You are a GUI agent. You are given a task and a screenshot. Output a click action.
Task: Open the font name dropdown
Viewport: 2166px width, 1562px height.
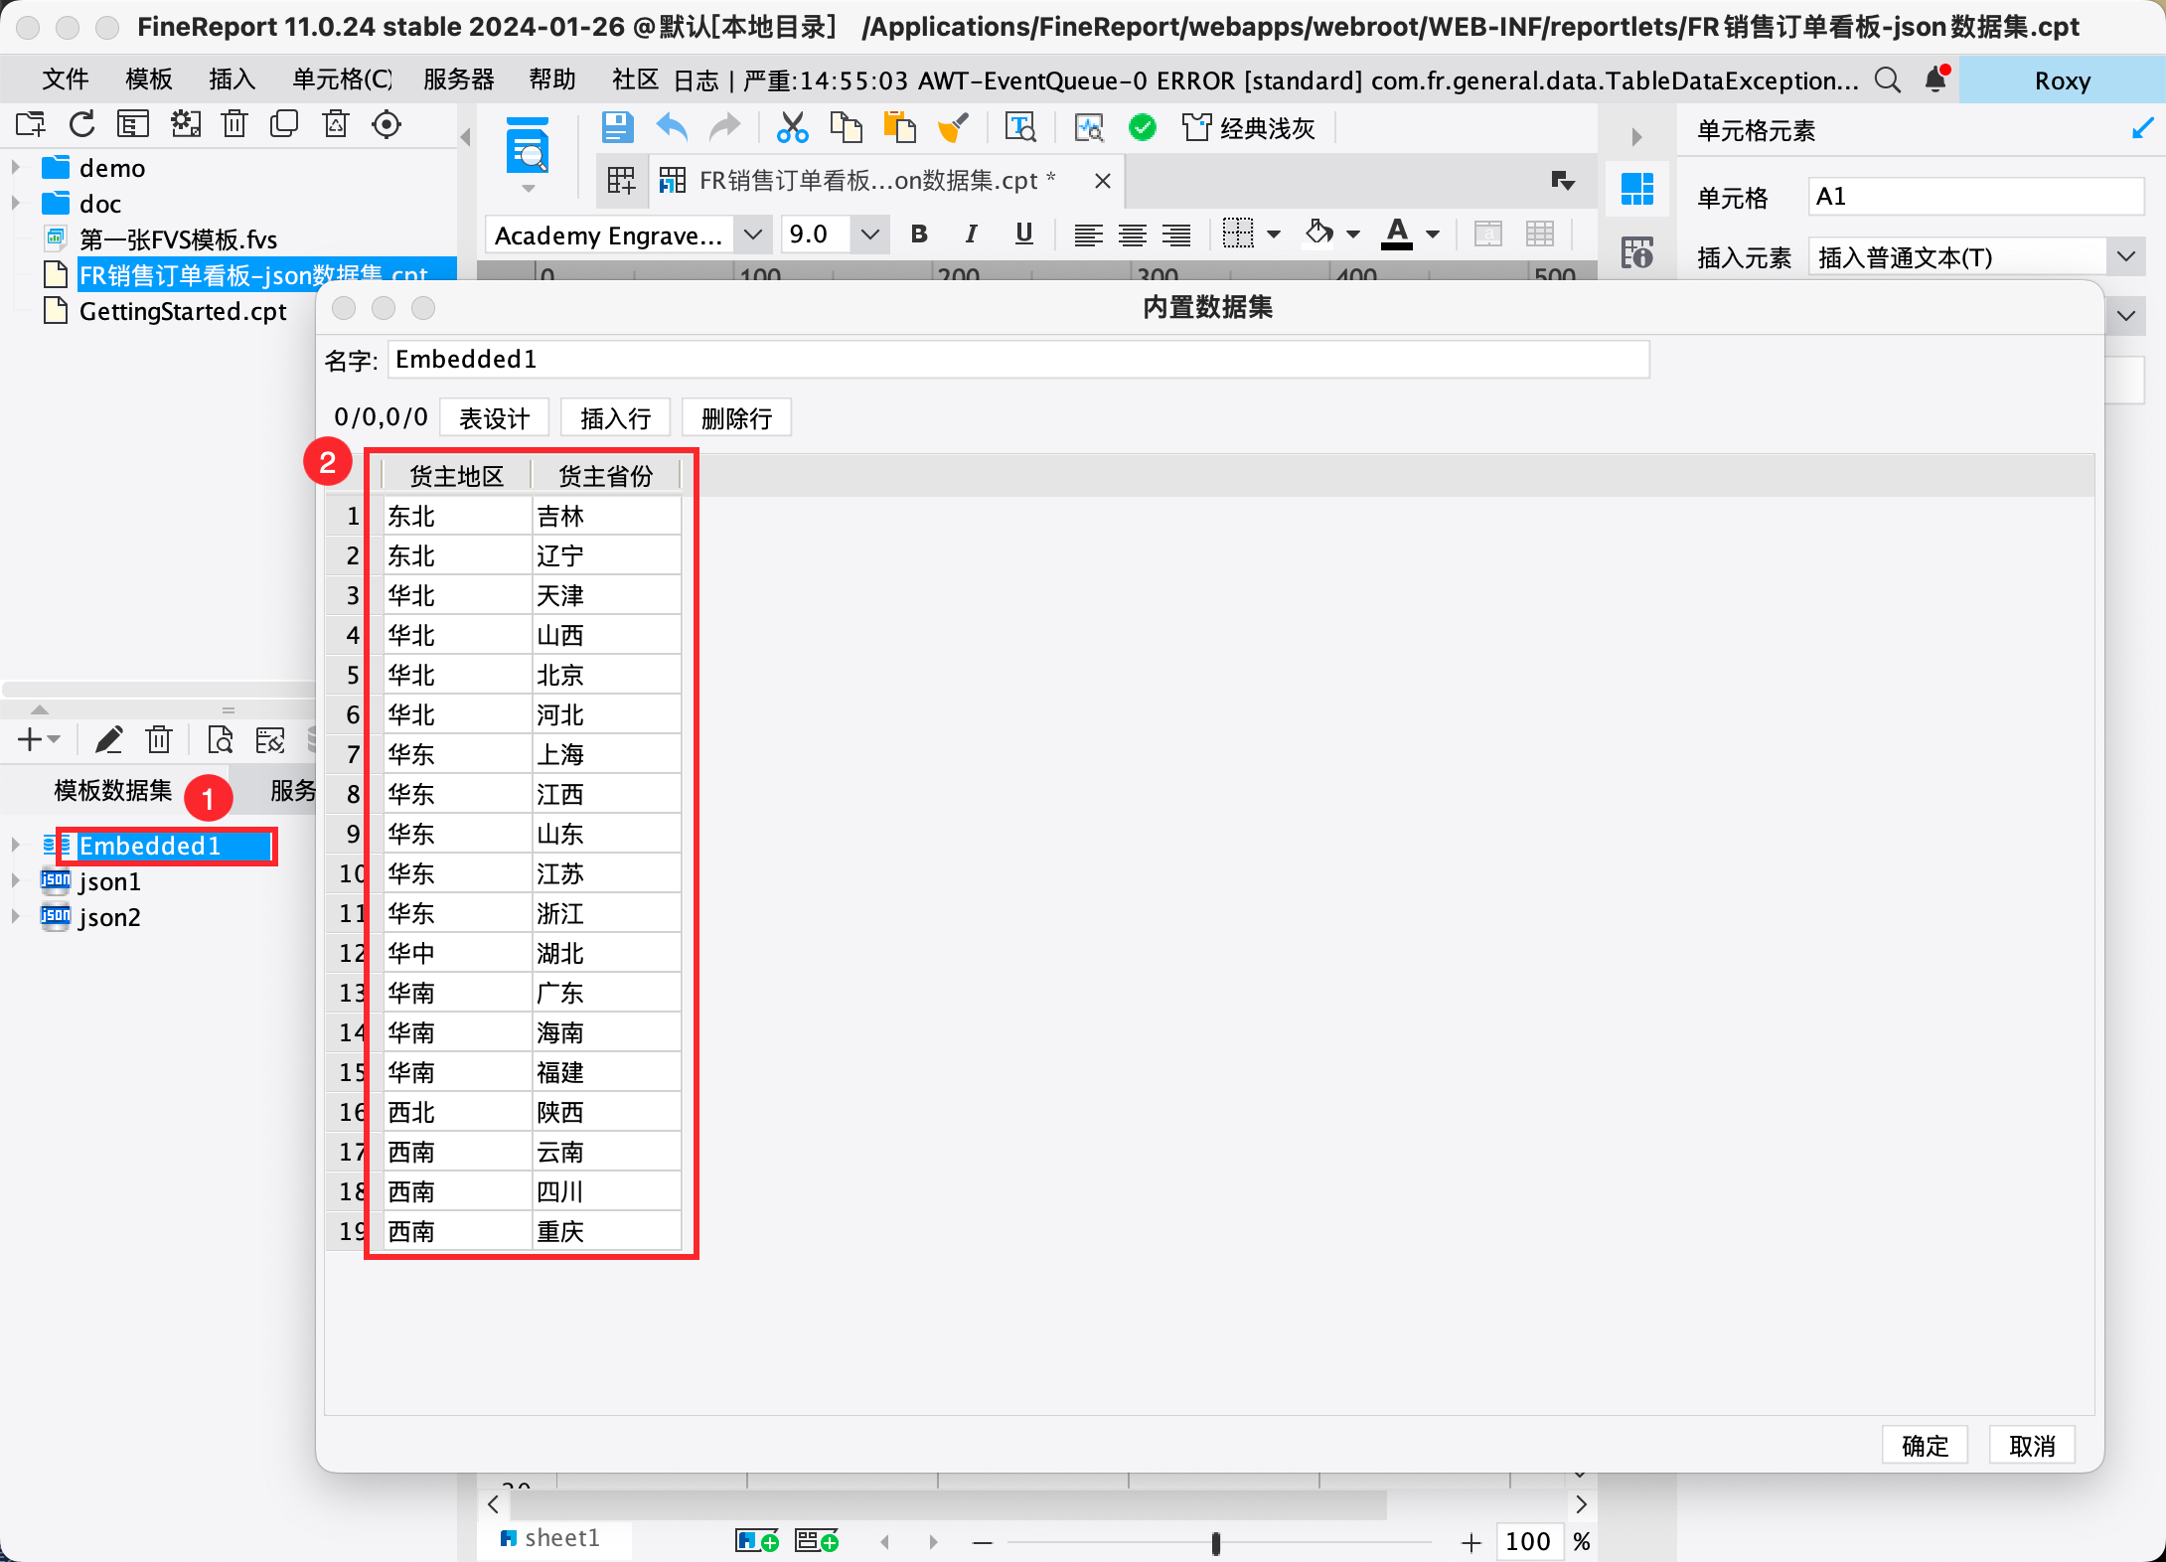pyautogui.click(x=753, y=234)
